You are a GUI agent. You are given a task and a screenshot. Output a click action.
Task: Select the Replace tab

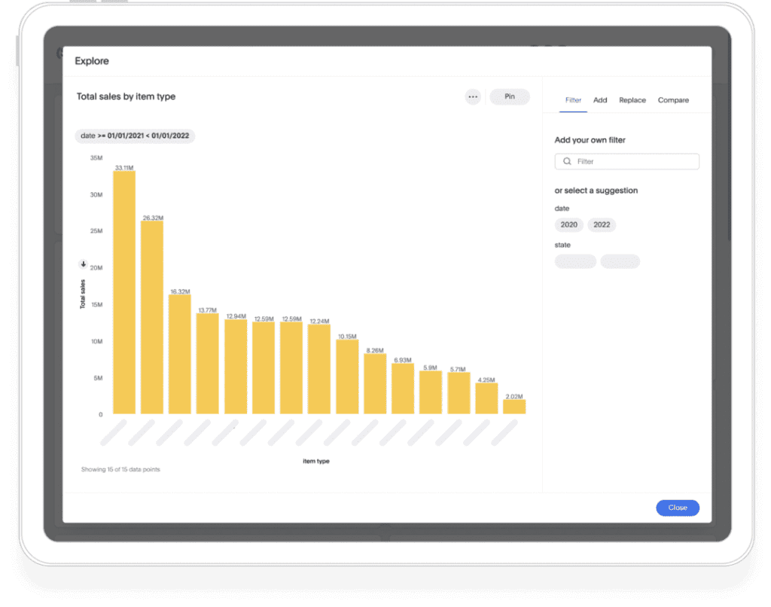(632, 100)
